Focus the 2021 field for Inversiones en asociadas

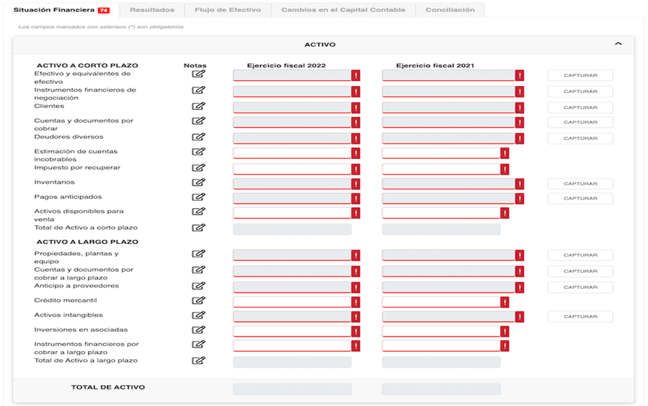point(441,331)
